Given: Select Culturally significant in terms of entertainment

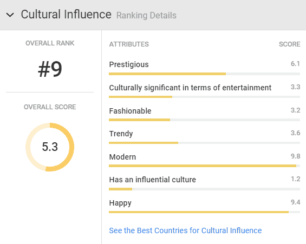Looking at the screenshot, I should (x=190, y=88).
